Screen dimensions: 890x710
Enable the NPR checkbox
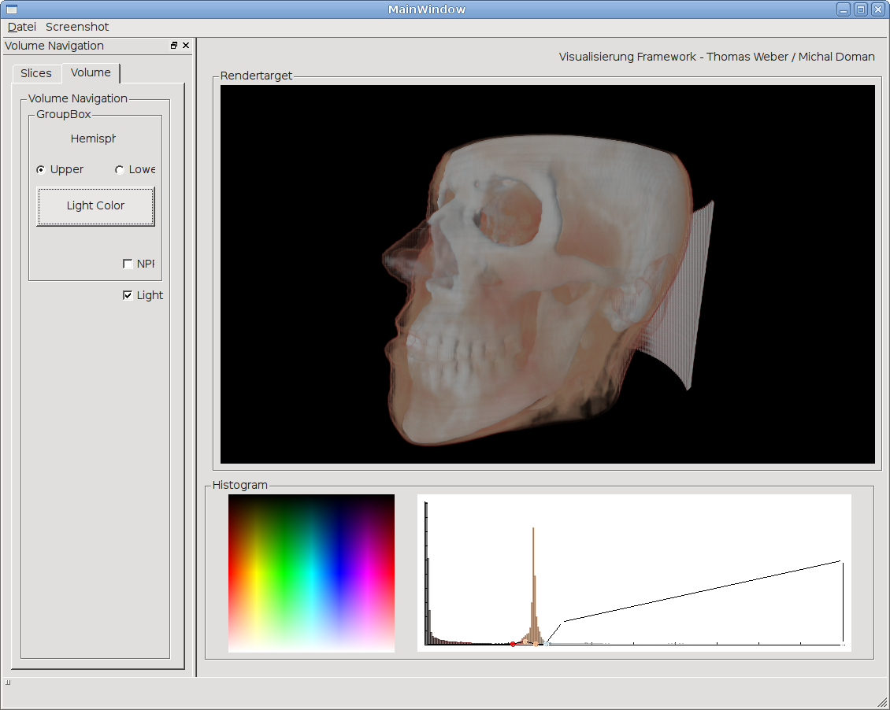(128, 264)
